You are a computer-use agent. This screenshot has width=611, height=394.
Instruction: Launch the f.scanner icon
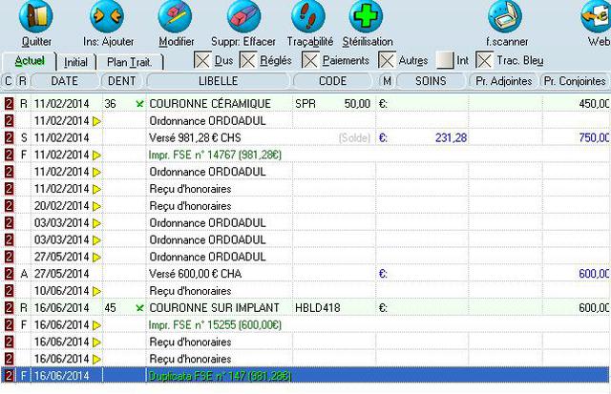pyautogui.click(x=505, y=17)
